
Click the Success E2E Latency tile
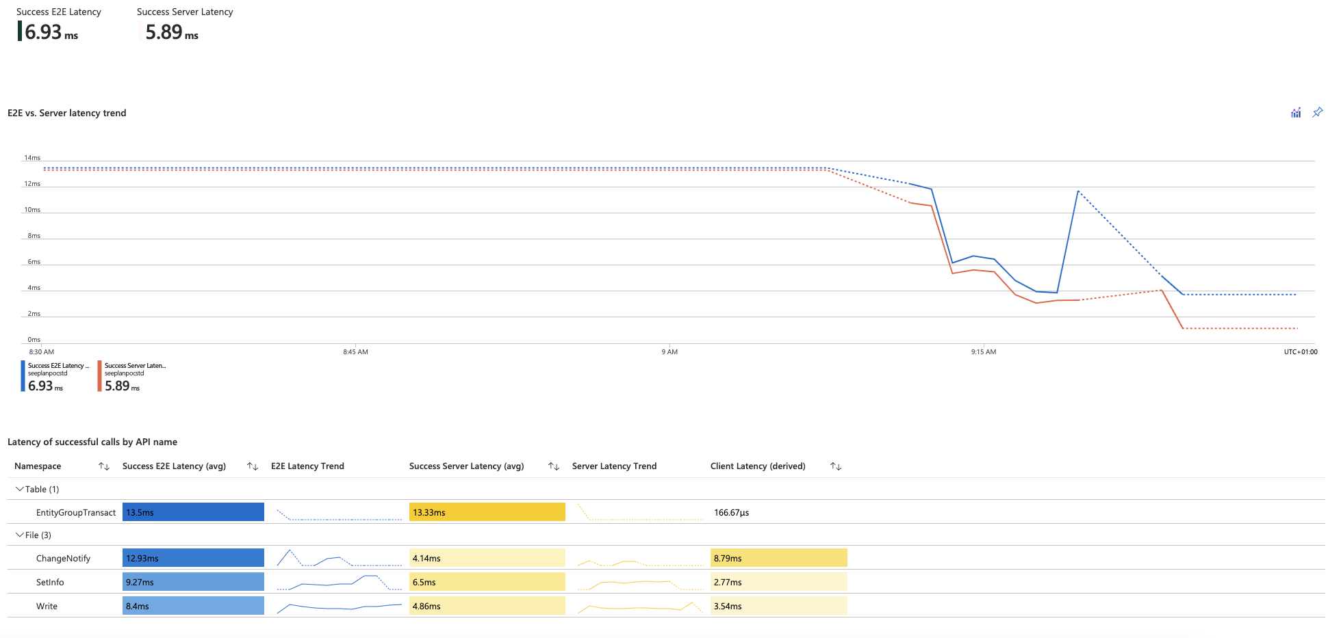(58, 25)
